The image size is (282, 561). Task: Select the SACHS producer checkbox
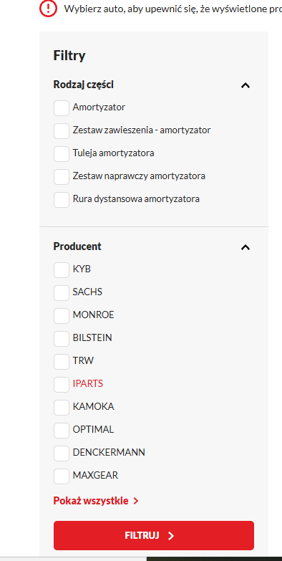click(x=62, y=292)
